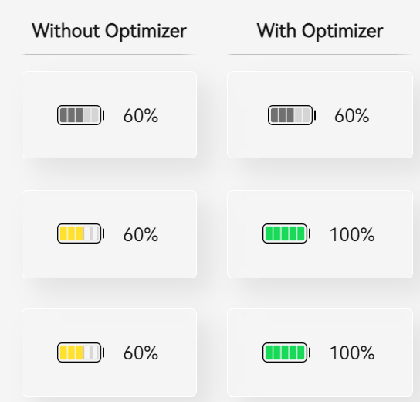
Task: Click 60% text beside gray With Optimizer battery
Action: click(x=352, y=116)
